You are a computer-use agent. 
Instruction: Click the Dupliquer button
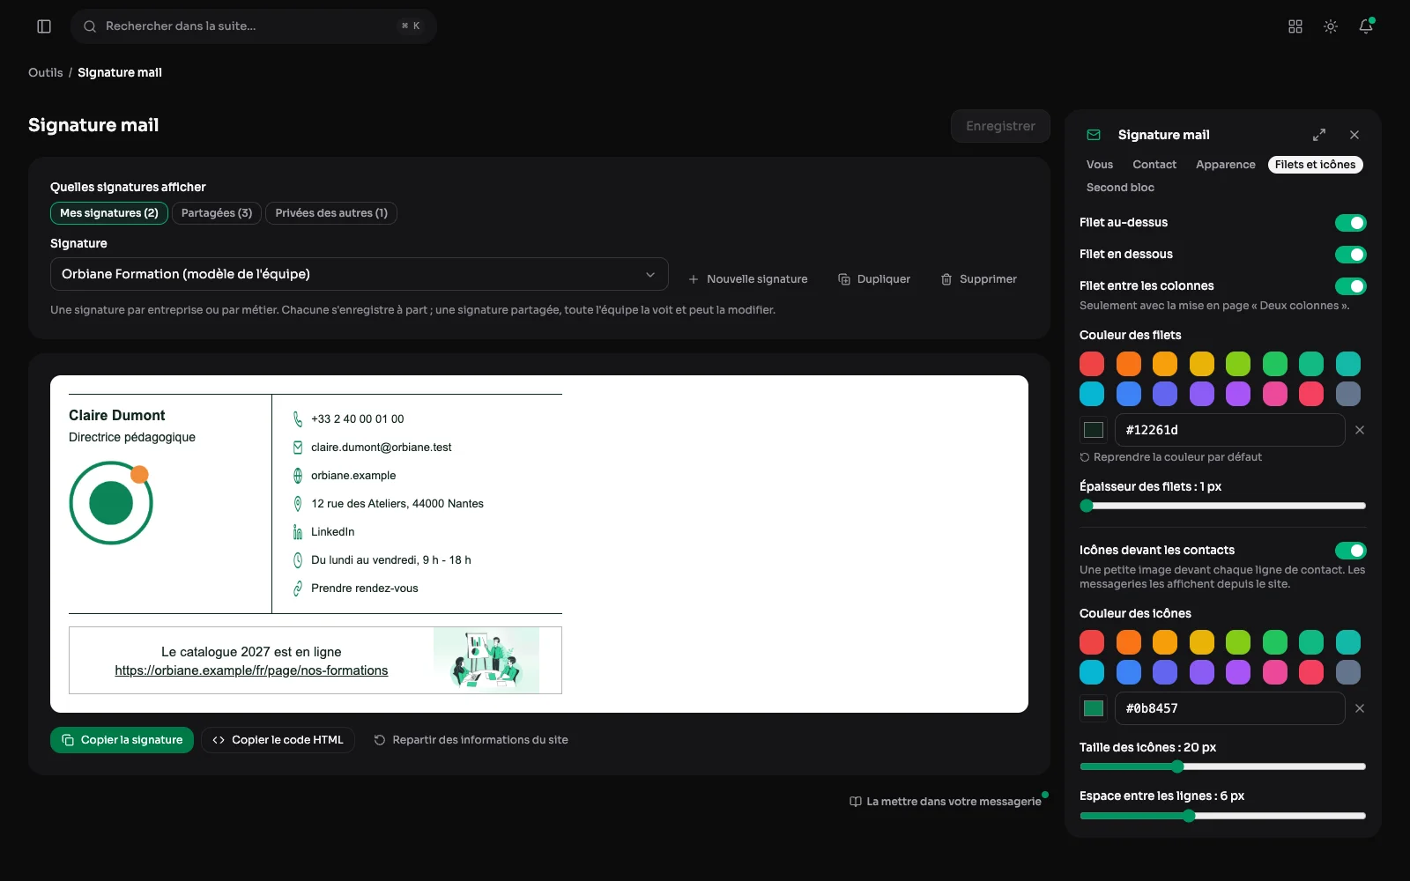[874, 279]
